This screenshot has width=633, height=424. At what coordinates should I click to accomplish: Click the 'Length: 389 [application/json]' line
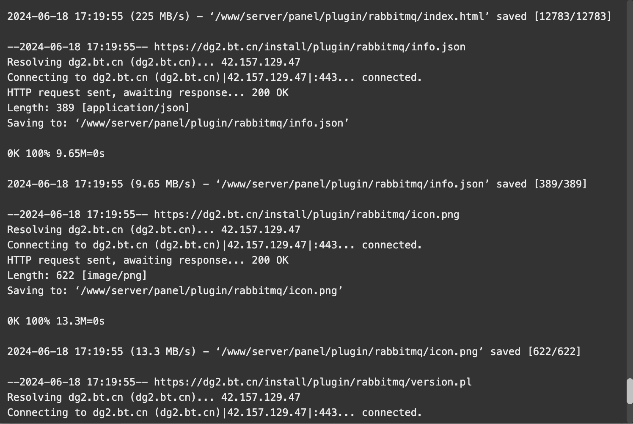(99, 108)
